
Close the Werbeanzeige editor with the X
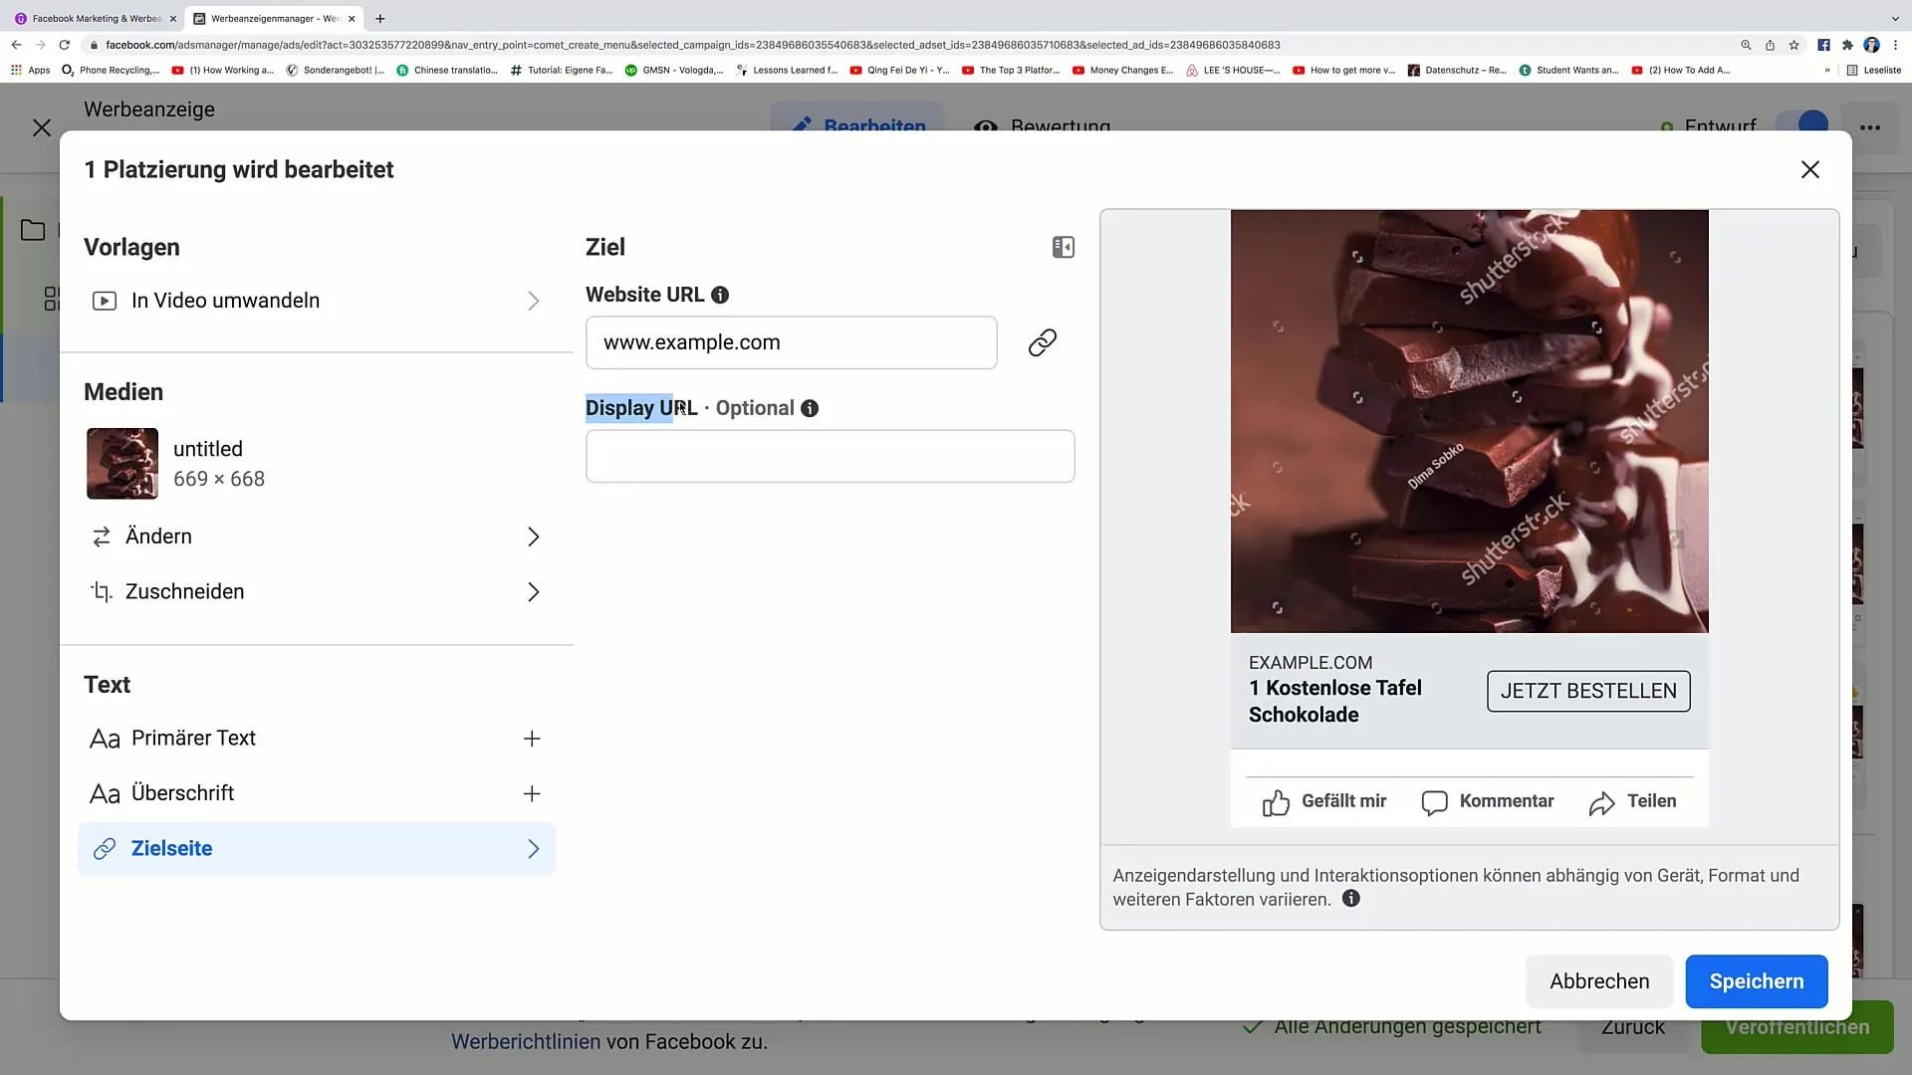pos(42,127)
